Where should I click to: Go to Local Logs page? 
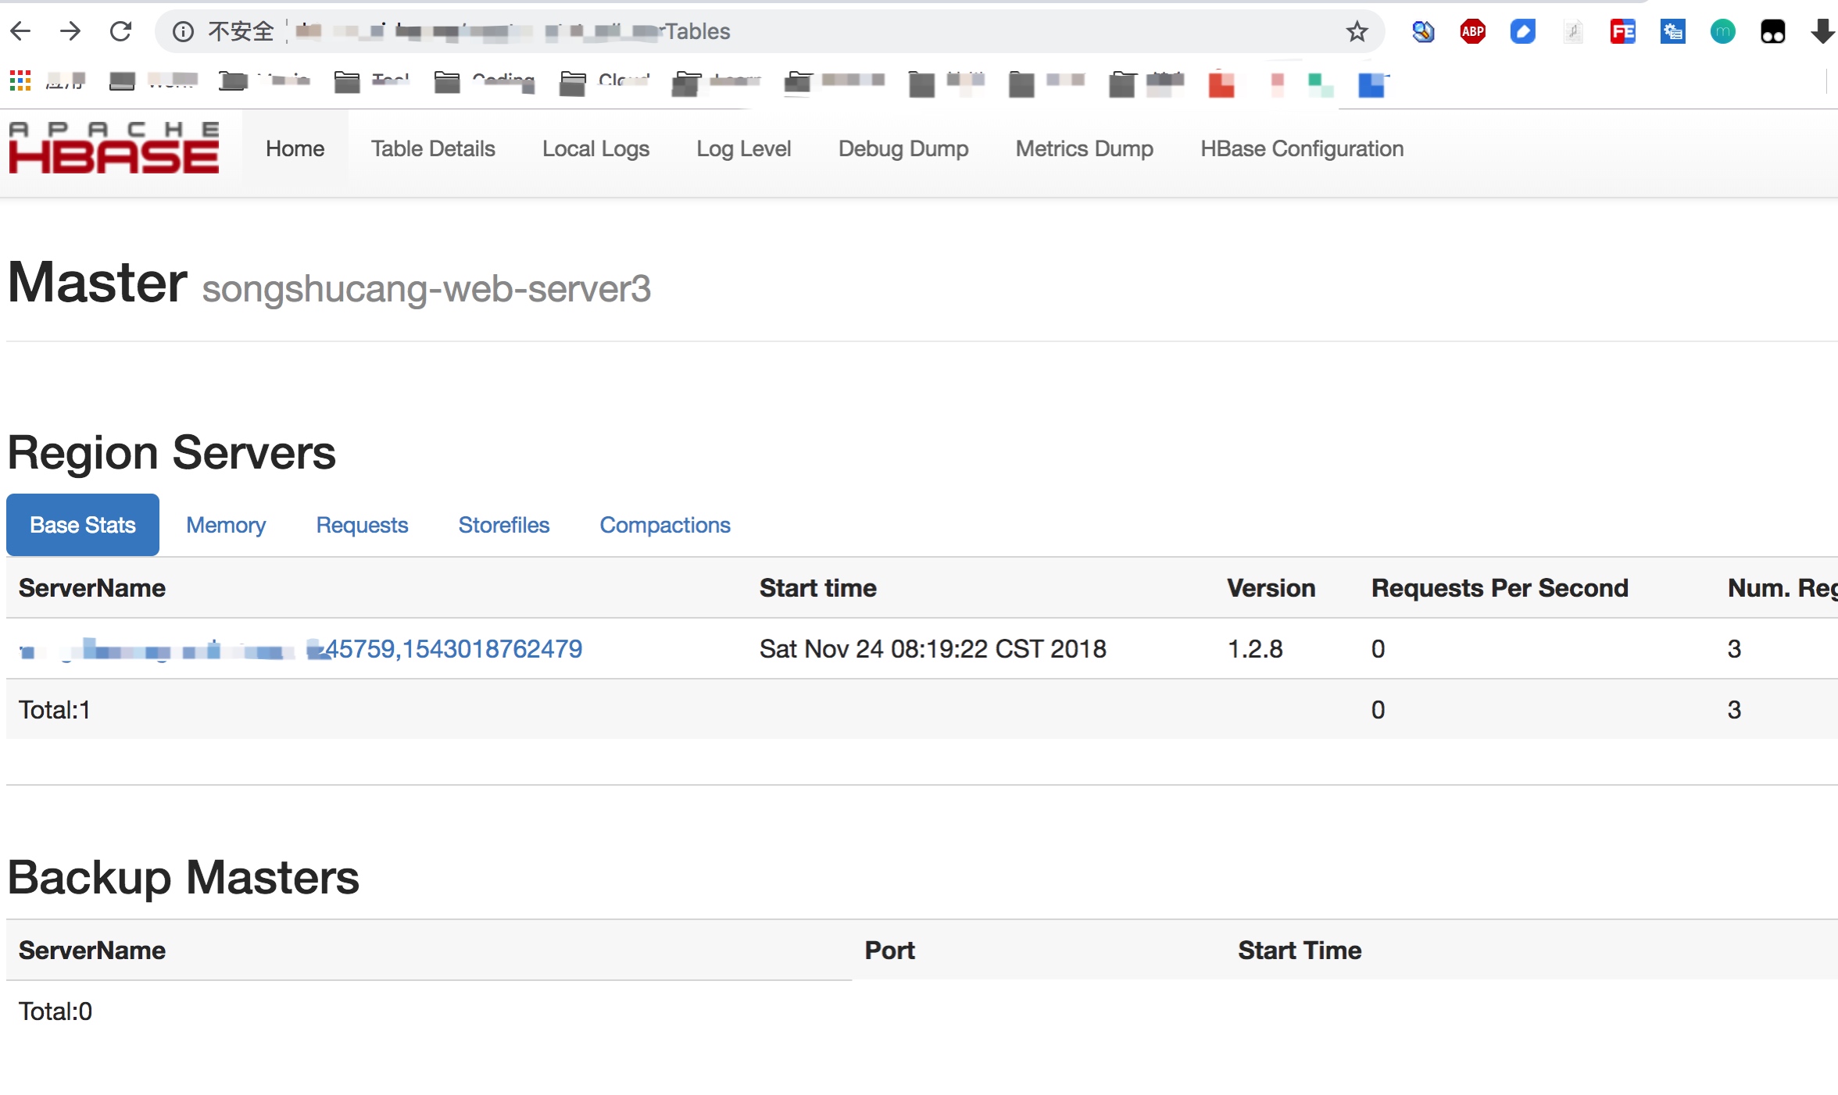[x=595, y=148]
